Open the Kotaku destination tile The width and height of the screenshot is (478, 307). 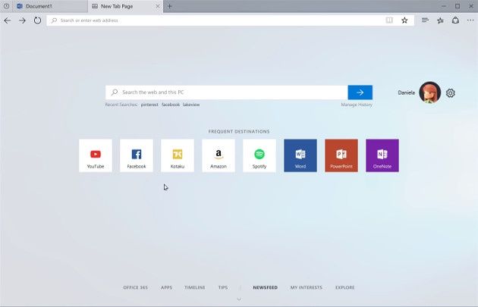(178, 155)
